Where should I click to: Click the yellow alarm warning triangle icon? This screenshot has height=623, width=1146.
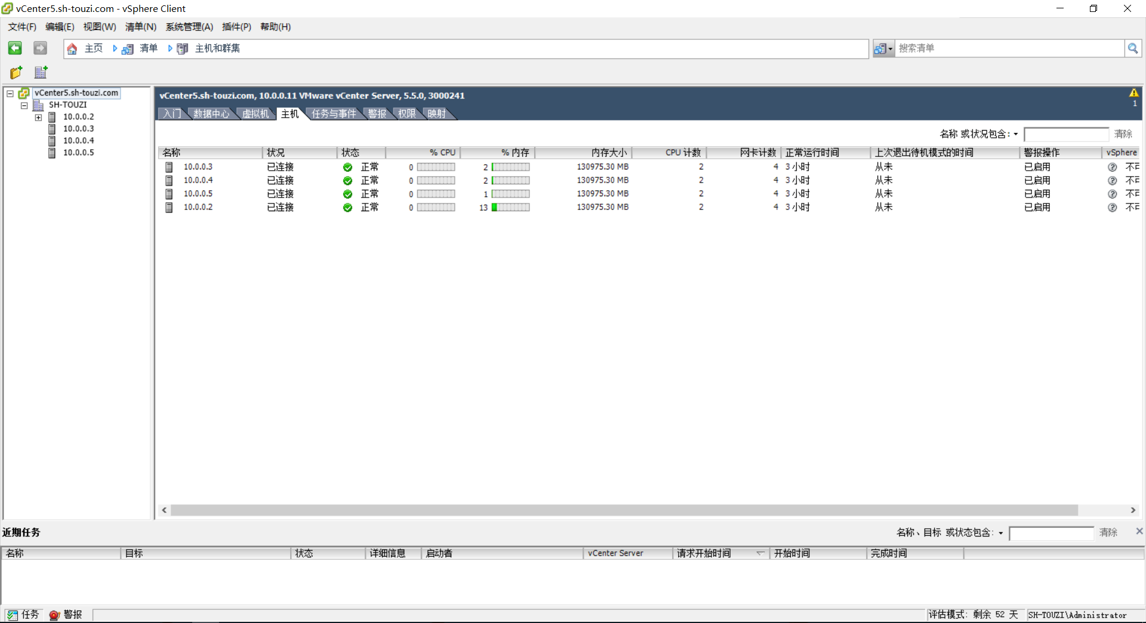pos(1134,93)
